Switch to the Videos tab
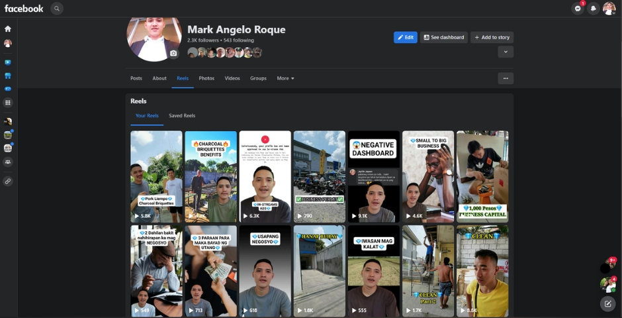The width and height of the screenshot is (622, 318). pos(232,78)
